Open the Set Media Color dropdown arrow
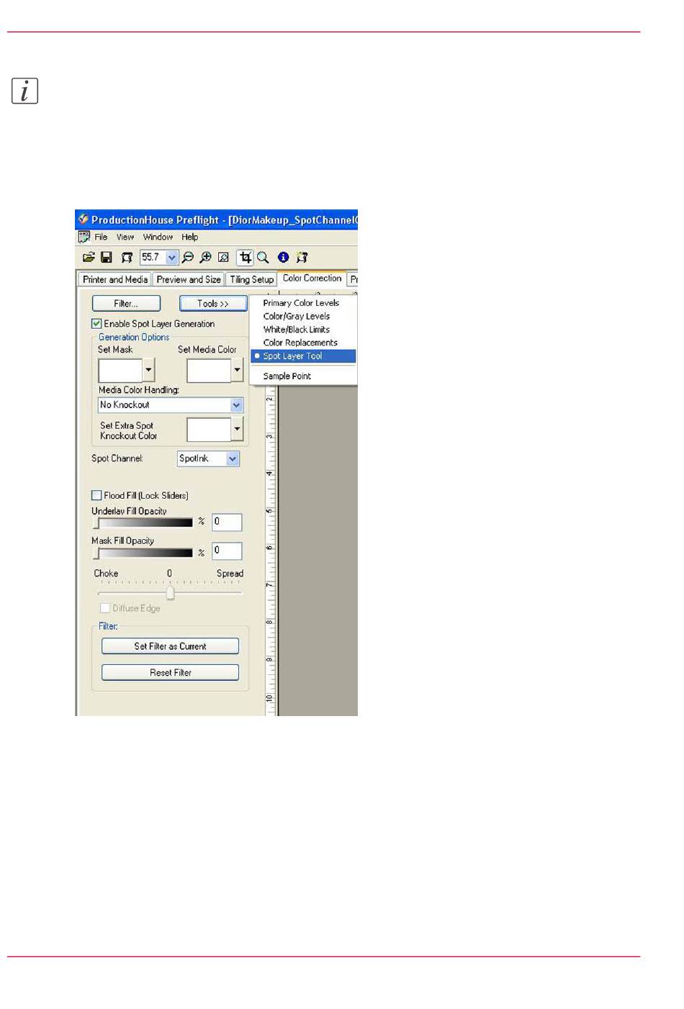The height and width of the screenshot is (1009, 684). [237, 370]
